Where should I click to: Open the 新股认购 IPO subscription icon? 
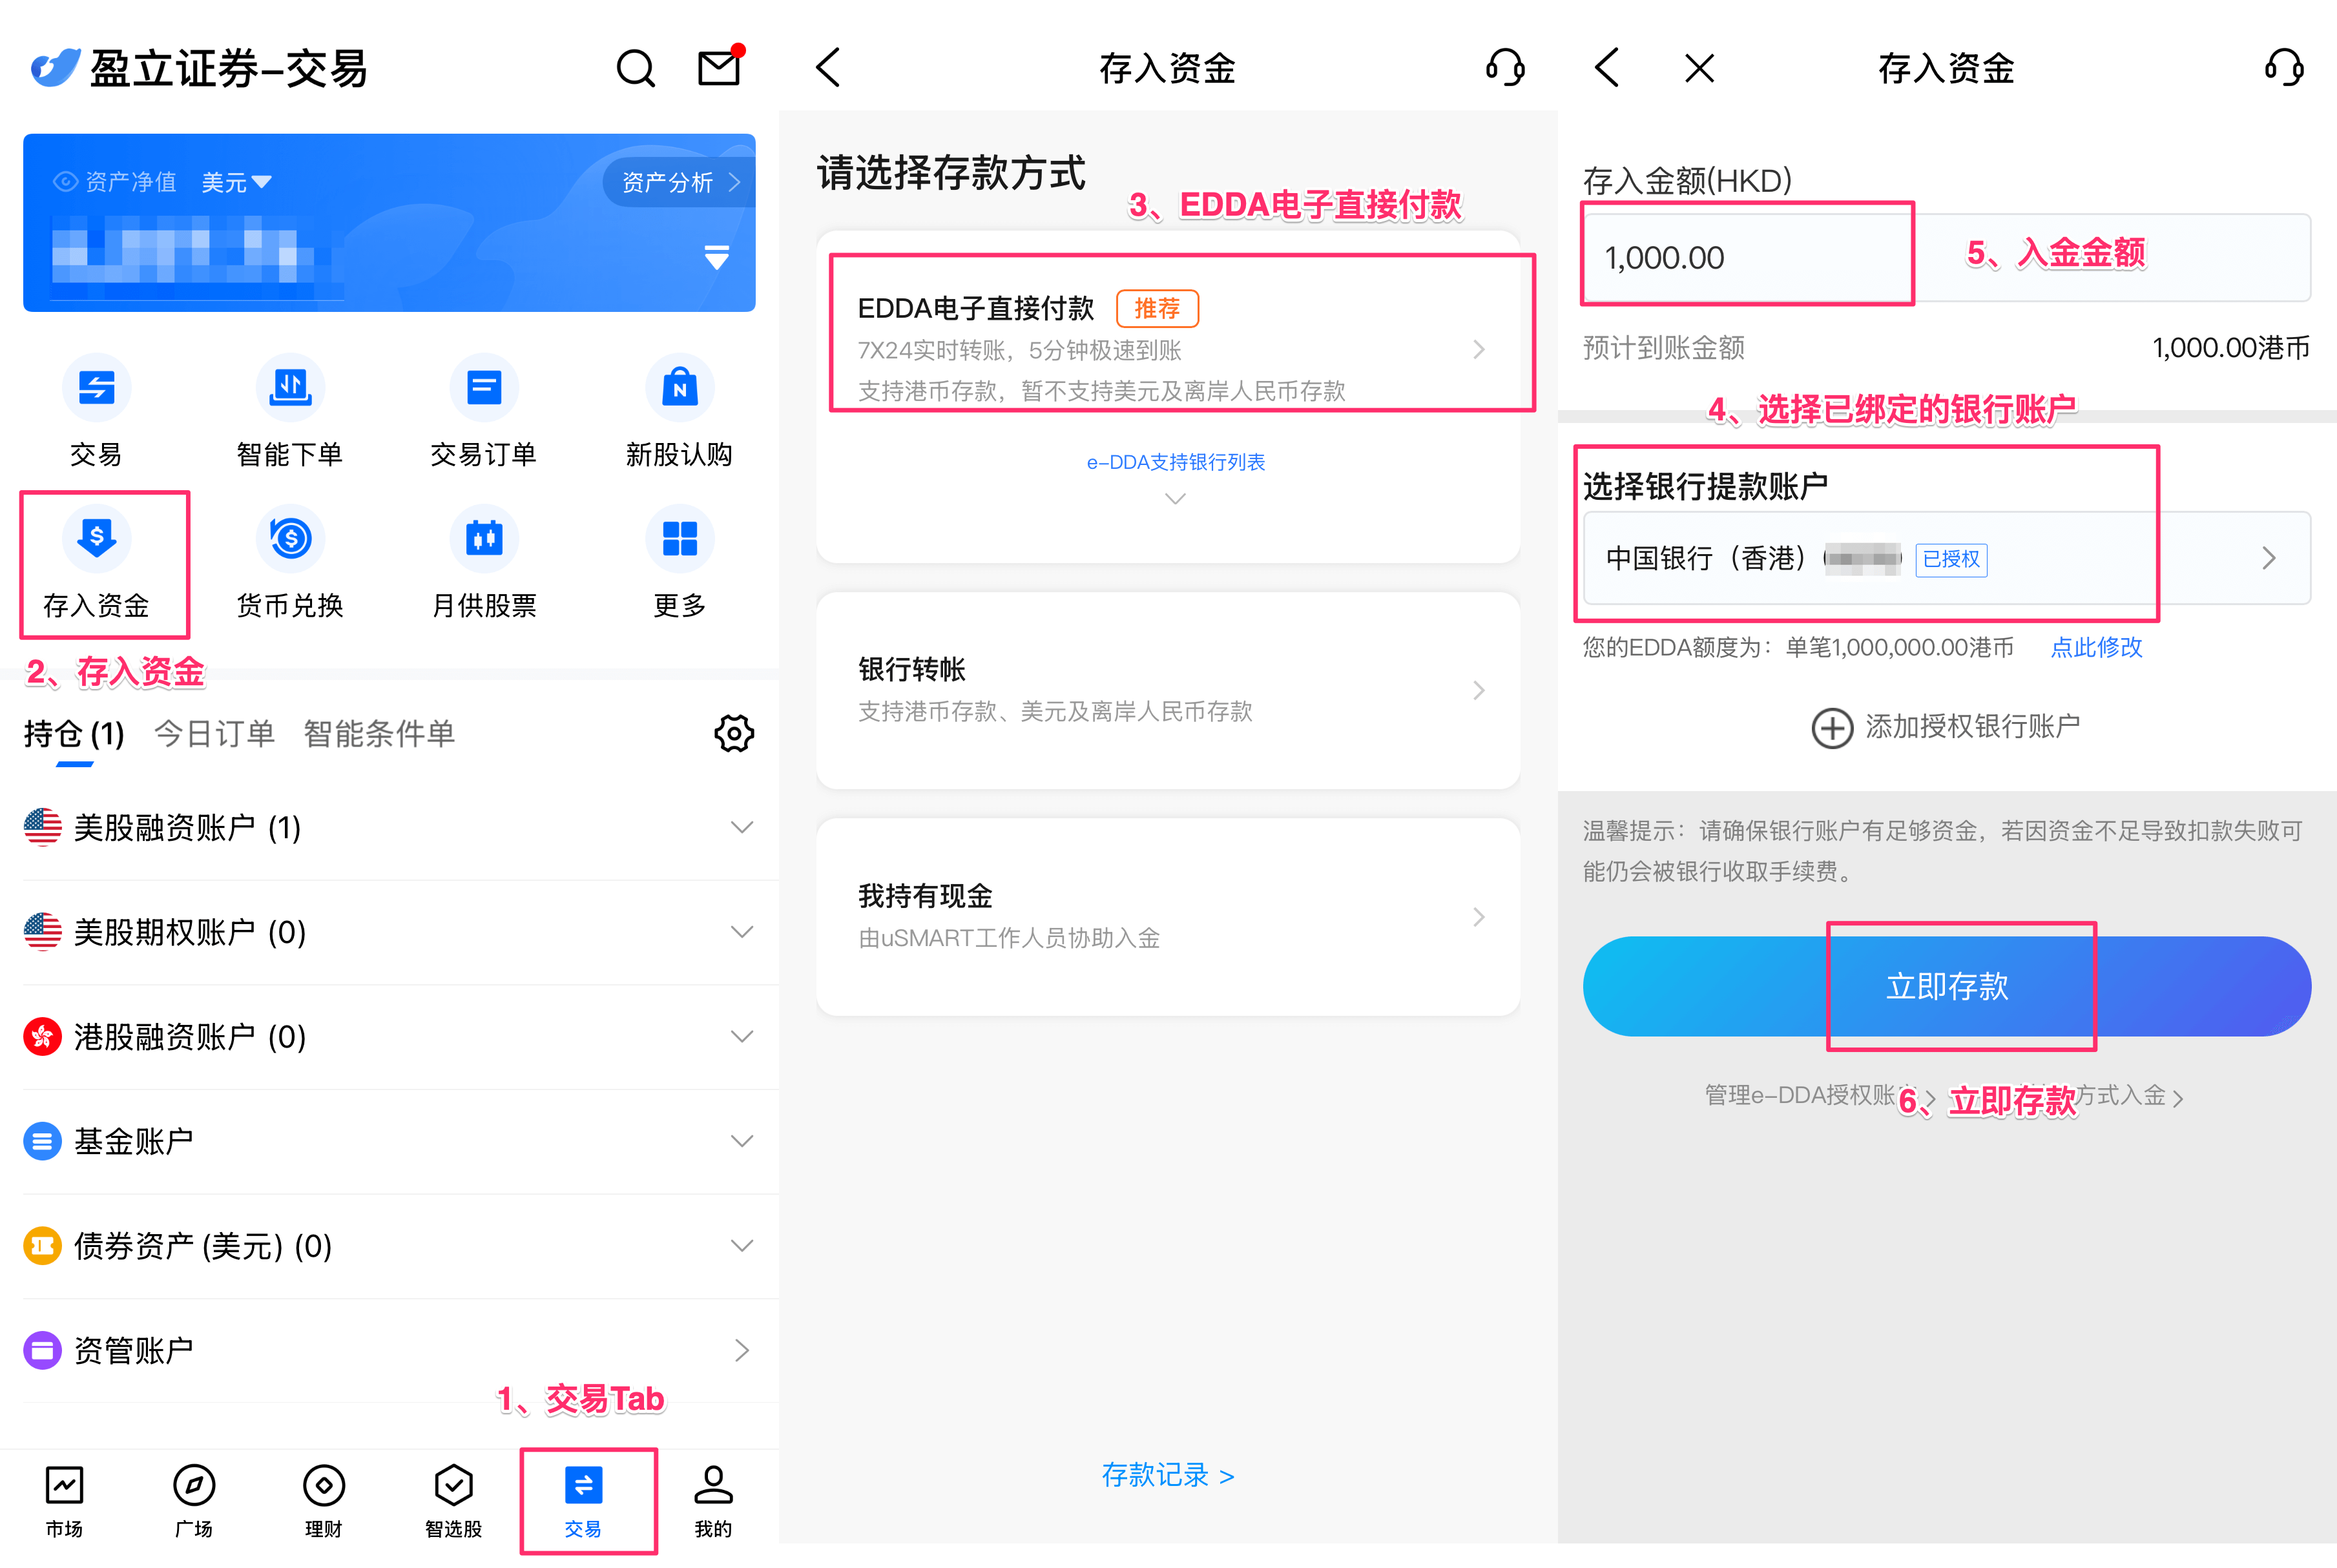tap(679, 389)
